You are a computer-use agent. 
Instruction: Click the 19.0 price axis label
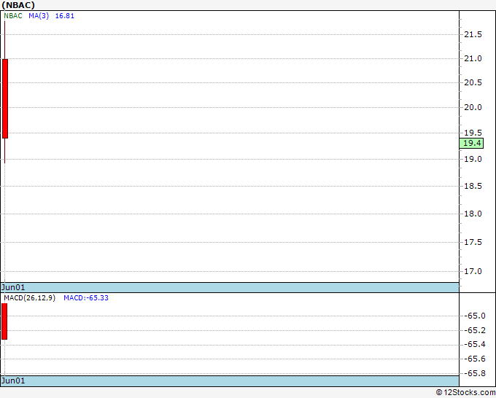[473, 159]
